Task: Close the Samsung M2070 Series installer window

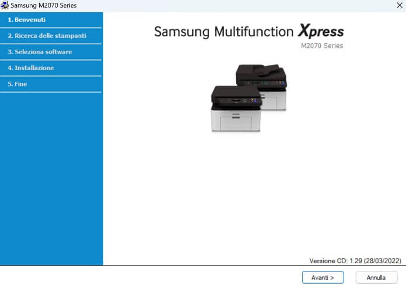Action: 398,5
